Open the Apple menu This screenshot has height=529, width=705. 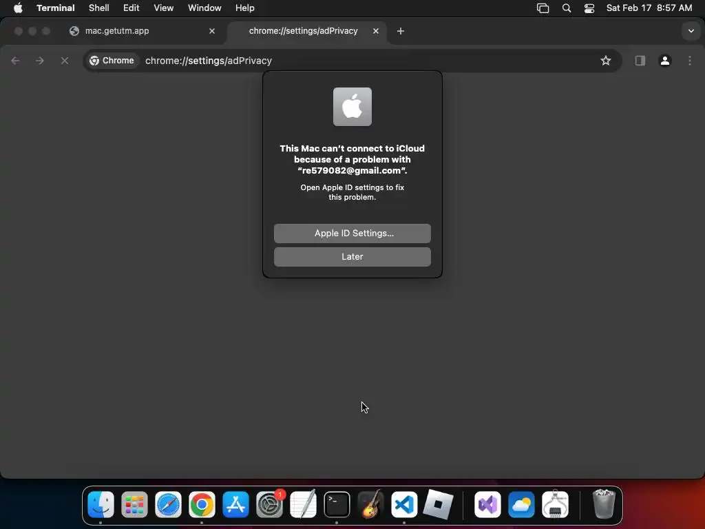[18, 8]
